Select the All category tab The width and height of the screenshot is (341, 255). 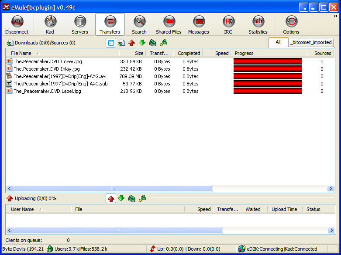(x=278, y=42)
